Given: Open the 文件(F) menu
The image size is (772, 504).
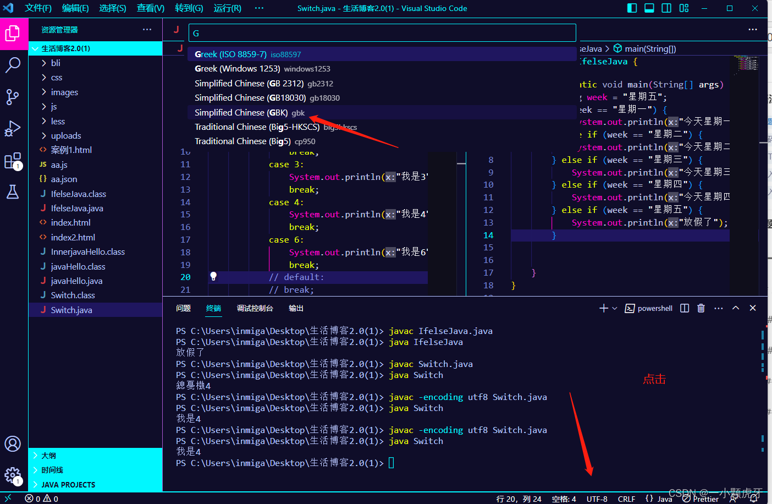Looking at the screenshot, I should click(x=38, y=8).
